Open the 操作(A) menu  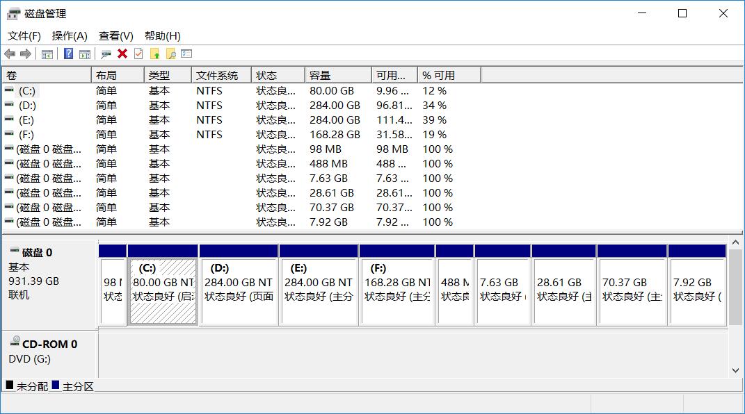coord(70,35)
